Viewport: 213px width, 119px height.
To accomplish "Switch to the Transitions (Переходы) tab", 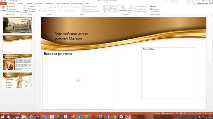I will pos(39,4).
